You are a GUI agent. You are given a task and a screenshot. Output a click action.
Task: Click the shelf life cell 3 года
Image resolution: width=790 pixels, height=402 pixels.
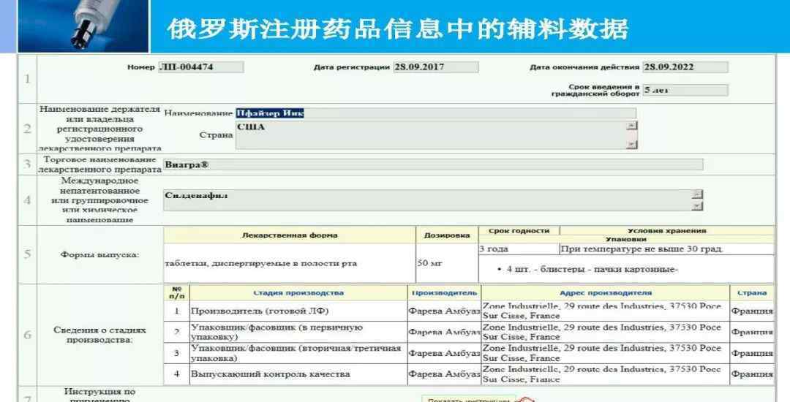point(519,249)
